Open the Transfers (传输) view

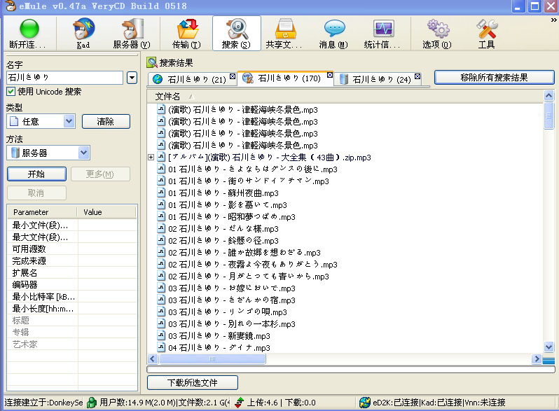pos(186,34)
